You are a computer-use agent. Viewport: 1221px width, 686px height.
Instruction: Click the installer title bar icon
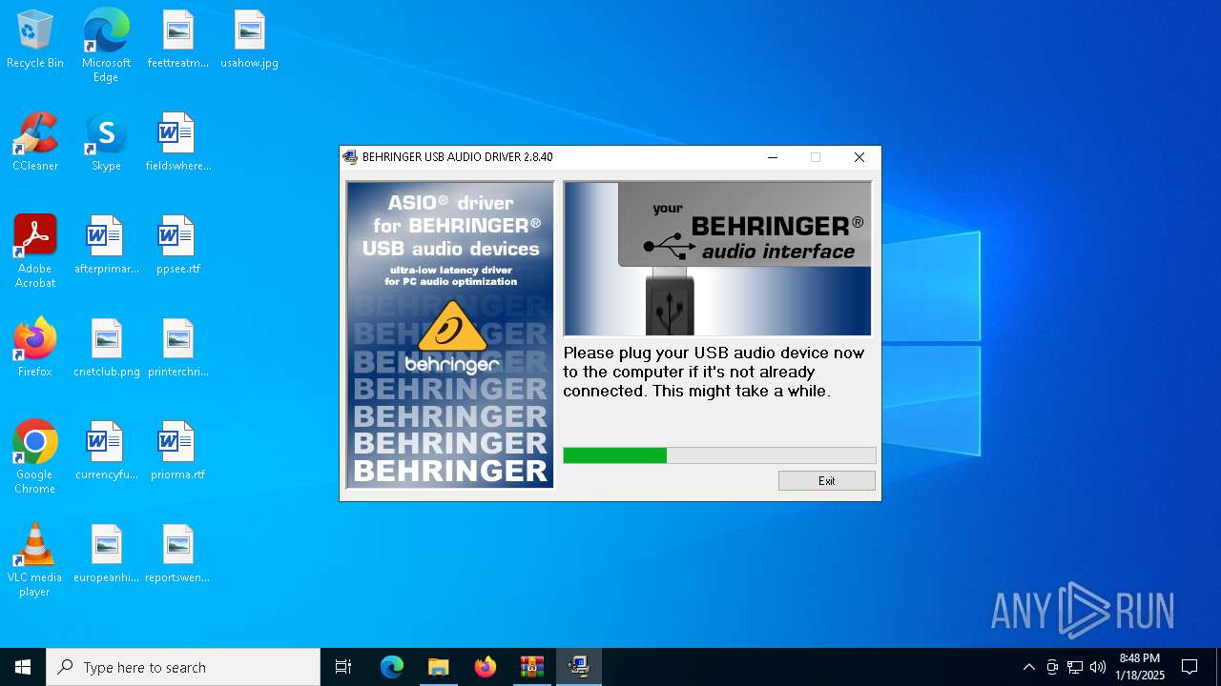[x=350, y=157]
